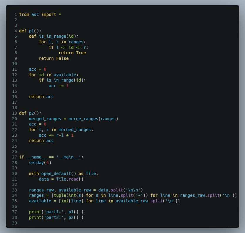Click 'acc = 0' on line 21
This screenshot has height=233, width=245.
[38, 124]
